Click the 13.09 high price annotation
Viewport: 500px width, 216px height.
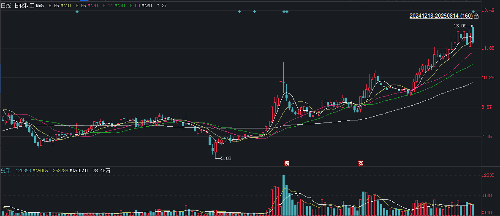click(460, 26)
